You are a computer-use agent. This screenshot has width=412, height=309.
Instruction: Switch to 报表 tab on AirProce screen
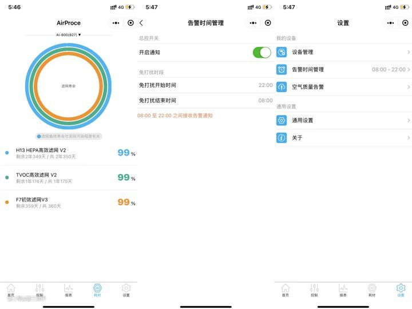point(69,290)
